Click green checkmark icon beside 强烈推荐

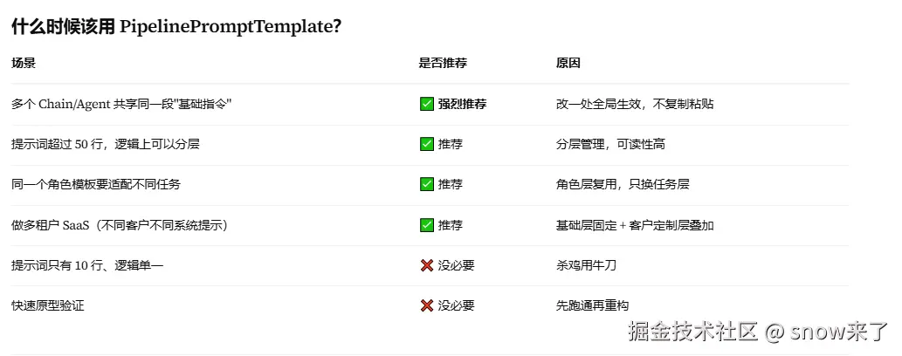427,104
